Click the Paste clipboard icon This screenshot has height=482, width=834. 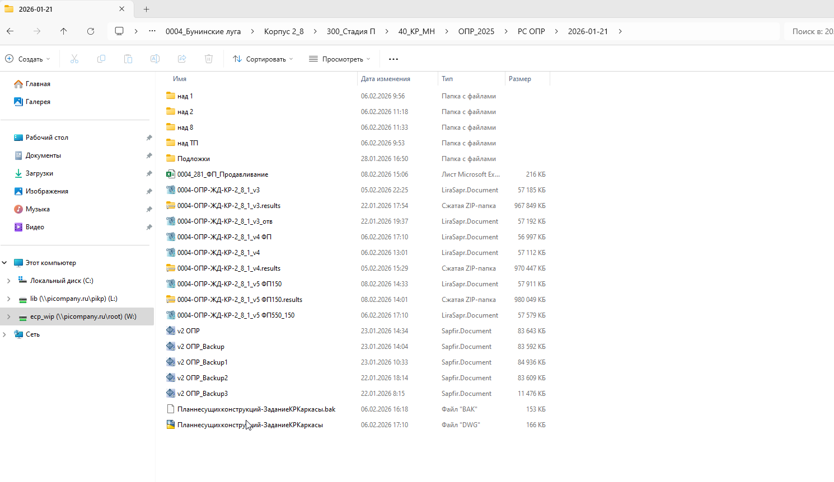pyautogui.click(x=128, y=59)
